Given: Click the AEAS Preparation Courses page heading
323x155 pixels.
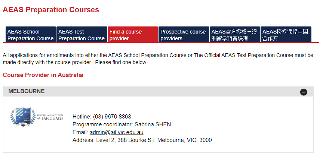Looking at the screenshot, I should [51, 10].
